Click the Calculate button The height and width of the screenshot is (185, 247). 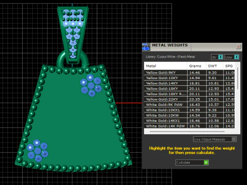(x=192, y=162)
